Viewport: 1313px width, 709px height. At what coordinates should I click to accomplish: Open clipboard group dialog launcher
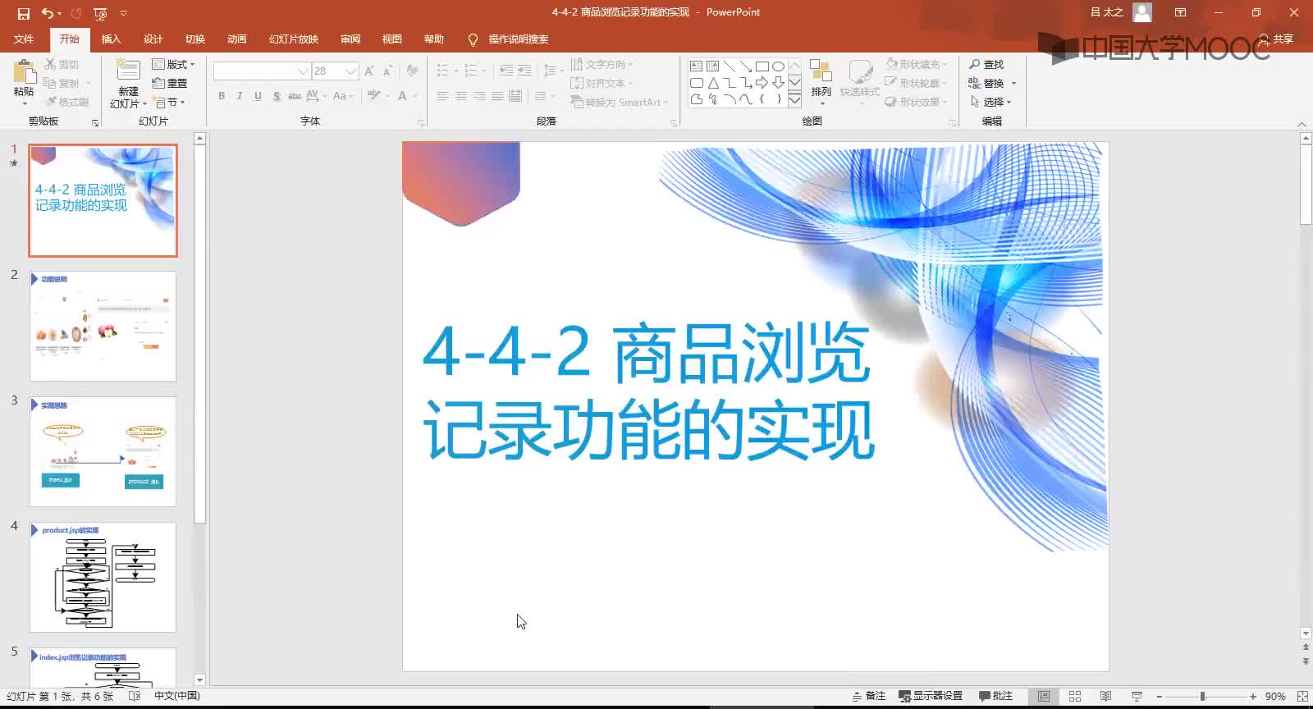[95, 122]
